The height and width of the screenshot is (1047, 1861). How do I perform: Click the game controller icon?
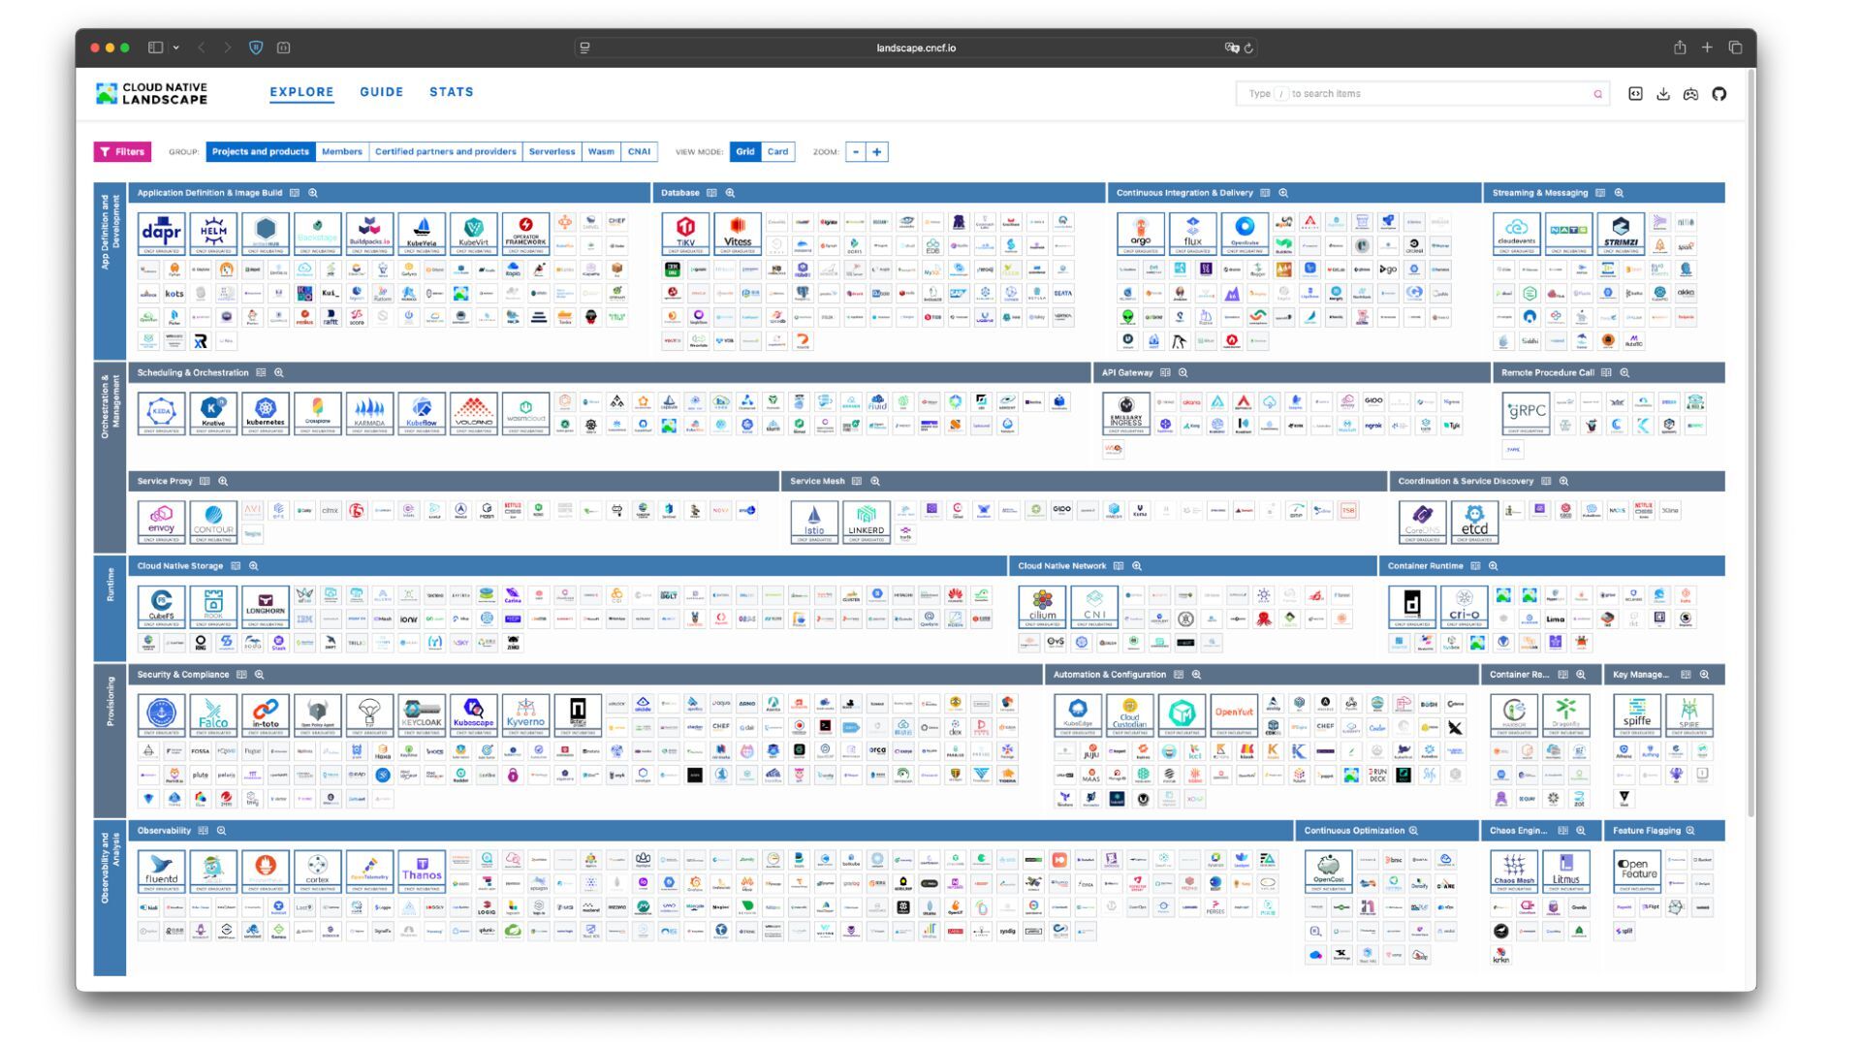[1690, 94]
